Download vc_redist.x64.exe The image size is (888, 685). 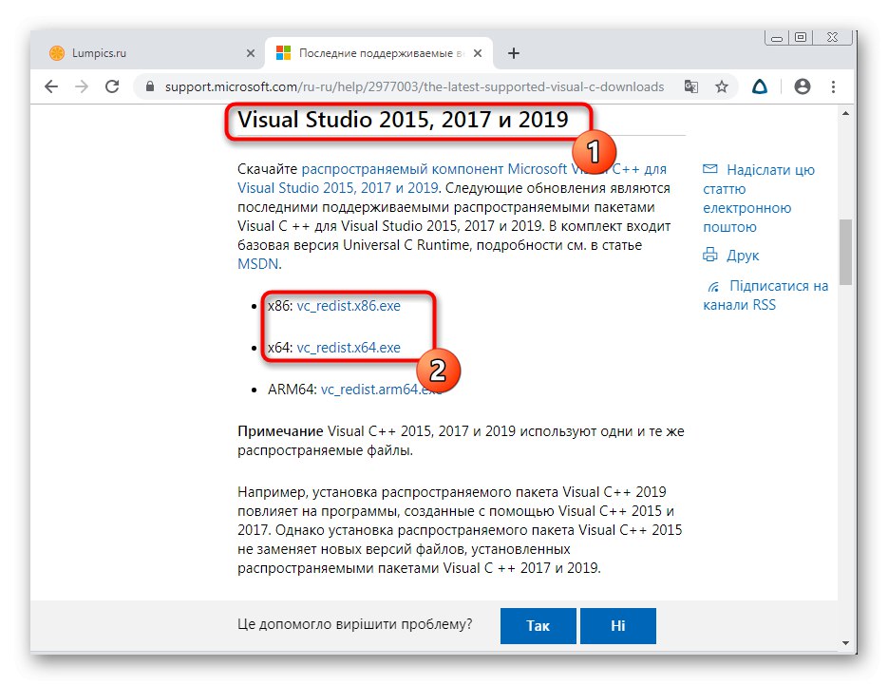349,348
